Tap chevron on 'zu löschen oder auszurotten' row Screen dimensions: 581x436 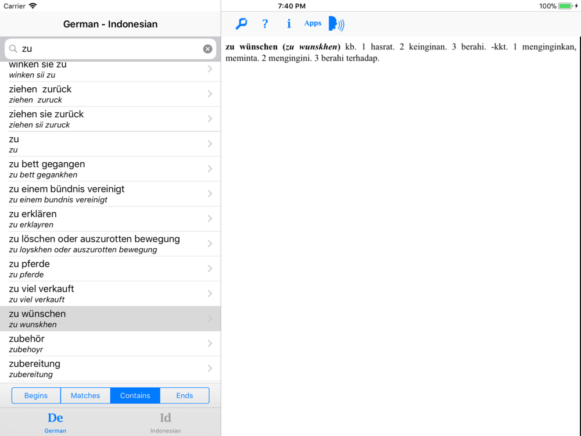[210, 244]
